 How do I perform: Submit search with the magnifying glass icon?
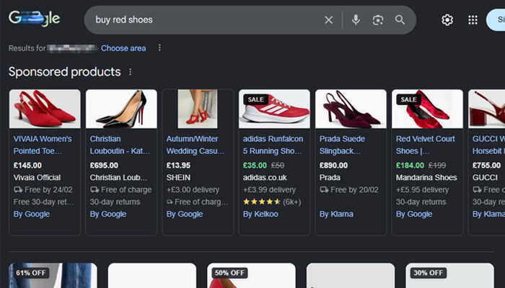tap(400, 20)
